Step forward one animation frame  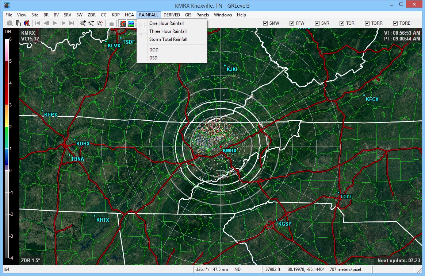pos(63,23)
